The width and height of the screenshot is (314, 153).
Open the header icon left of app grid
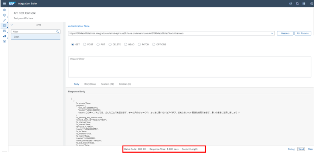pos(297,4)
